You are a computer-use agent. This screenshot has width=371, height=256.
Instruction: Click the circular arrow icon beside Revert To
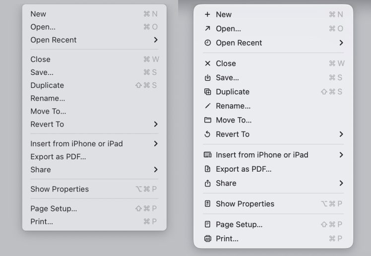pos(207,134)
